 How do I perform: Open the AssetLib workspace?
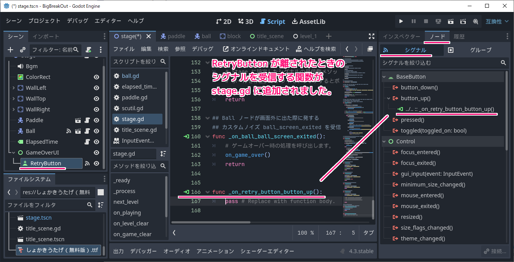(x=309, y=22)
